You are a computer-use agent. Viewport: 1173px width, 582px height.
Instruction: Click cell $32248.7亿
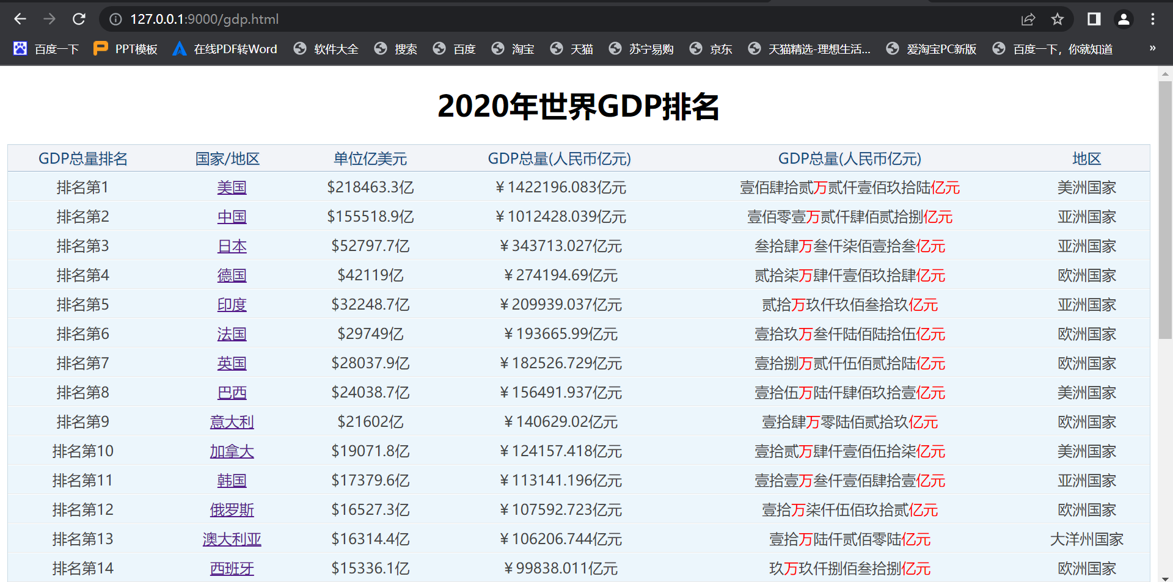[370, 305]
